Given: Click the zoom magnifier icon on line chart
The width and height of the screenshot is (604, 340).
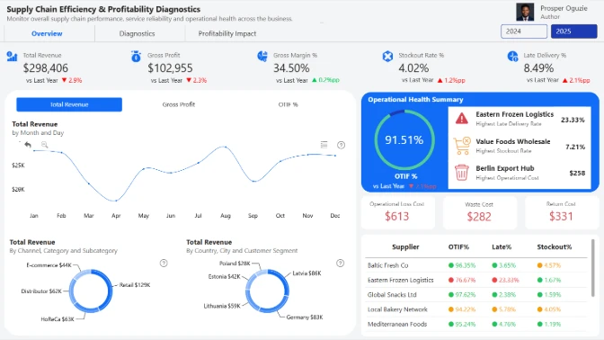Looking at the screenshot, I should (x=45, y=145).
